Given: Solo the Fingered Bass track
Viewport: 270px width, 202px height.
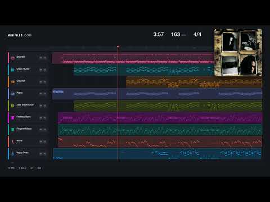Looking at the screenshot, I should point(45,130).
